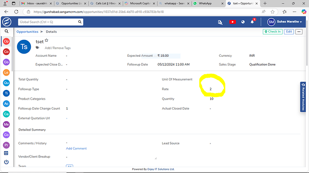Open the three-dots more actions menu
Screen dimensions: 309x173
[x=299, y=32]
